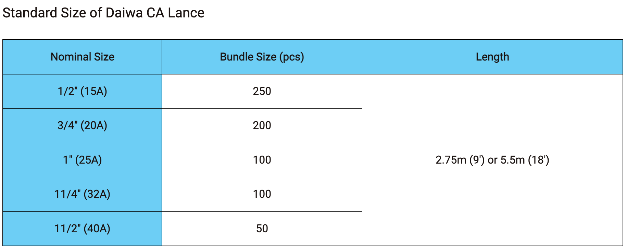The height and width of the screenshot is (250, 626).
Task: Click '(40A)' in the last row
Action: 97,228
